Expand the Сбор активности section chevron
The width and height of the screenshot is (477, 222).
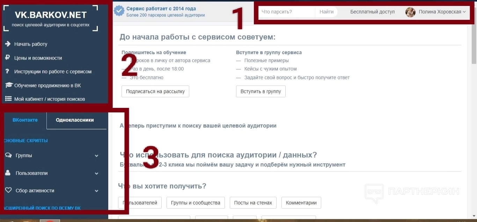coord(96,191)
